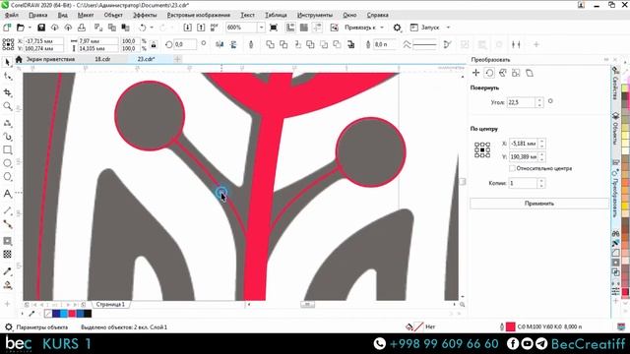Viewport: 630px width, 354px height.
Task: Switch to Position tab in Transform docker
Action: pyautogui.click(x=475, y=73)
